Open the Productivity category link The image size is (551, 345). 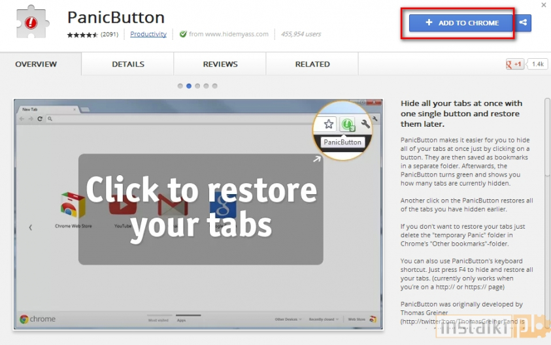[x=148, y=34]
